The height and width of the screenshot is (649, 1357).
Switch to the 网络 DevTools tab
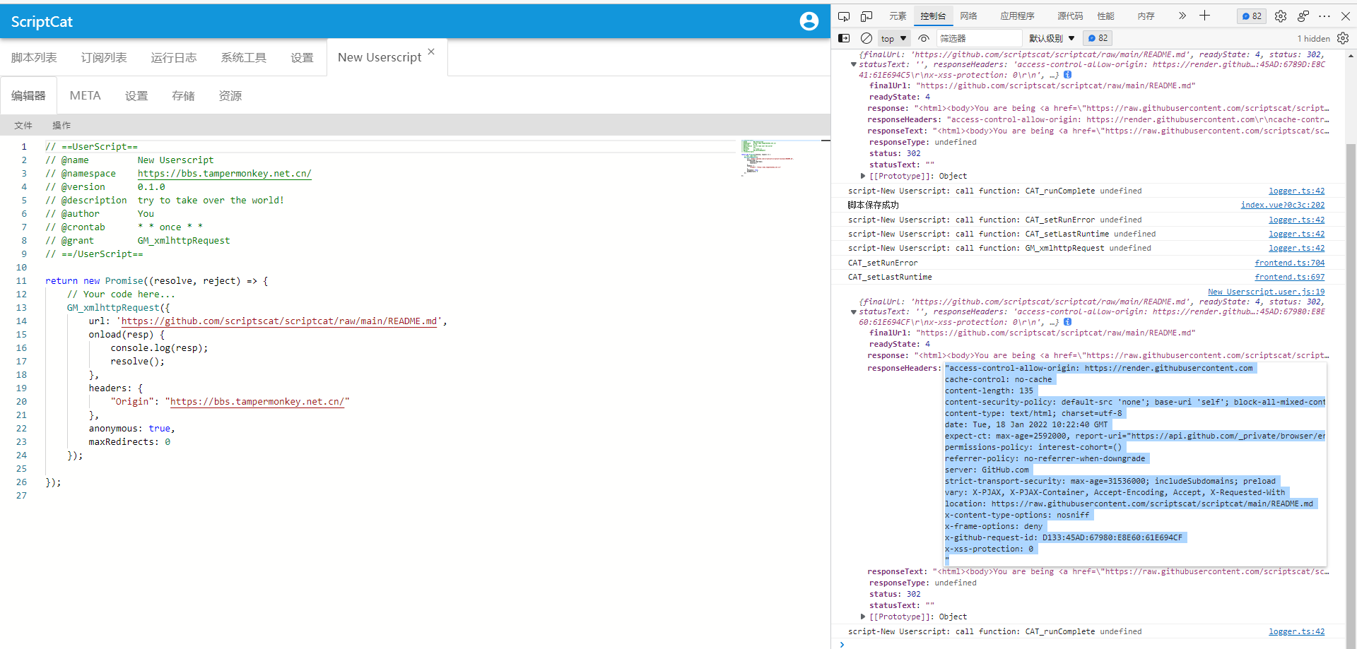[968, 16]
